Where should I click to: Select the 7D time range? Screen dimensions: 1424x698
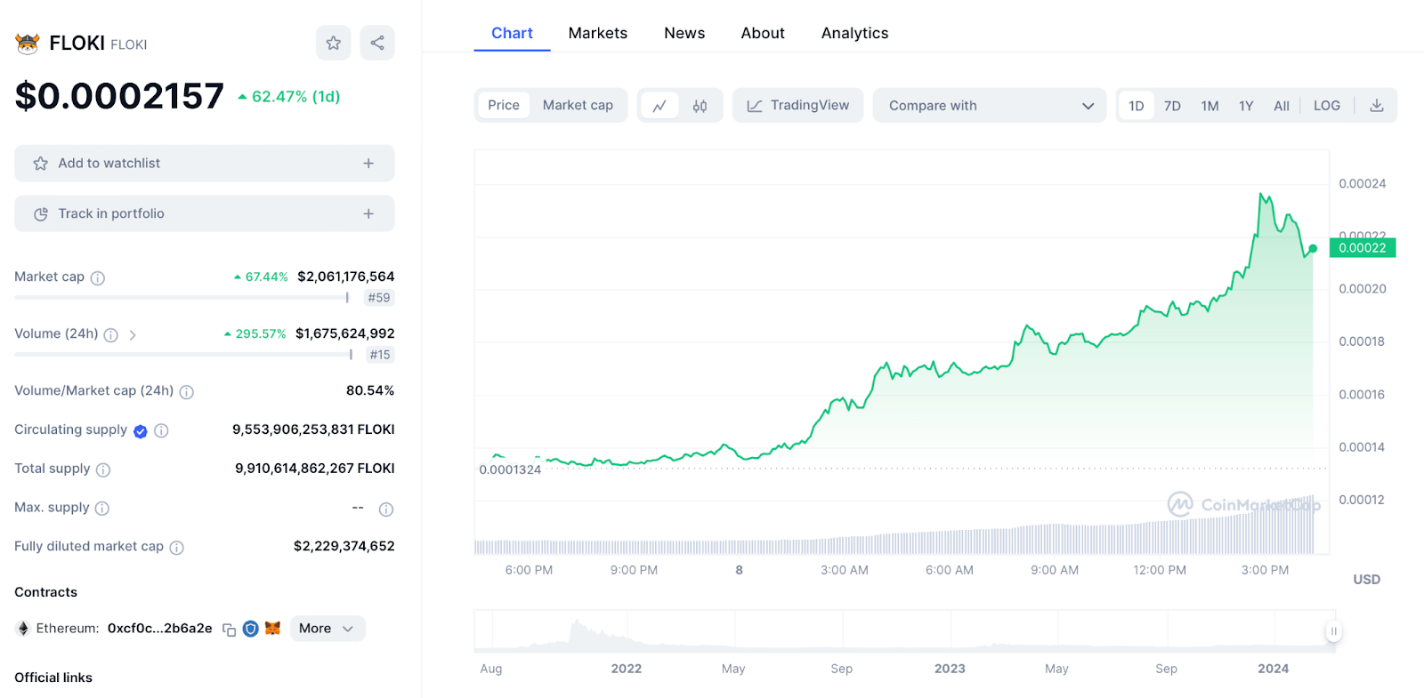point(1173,106)
